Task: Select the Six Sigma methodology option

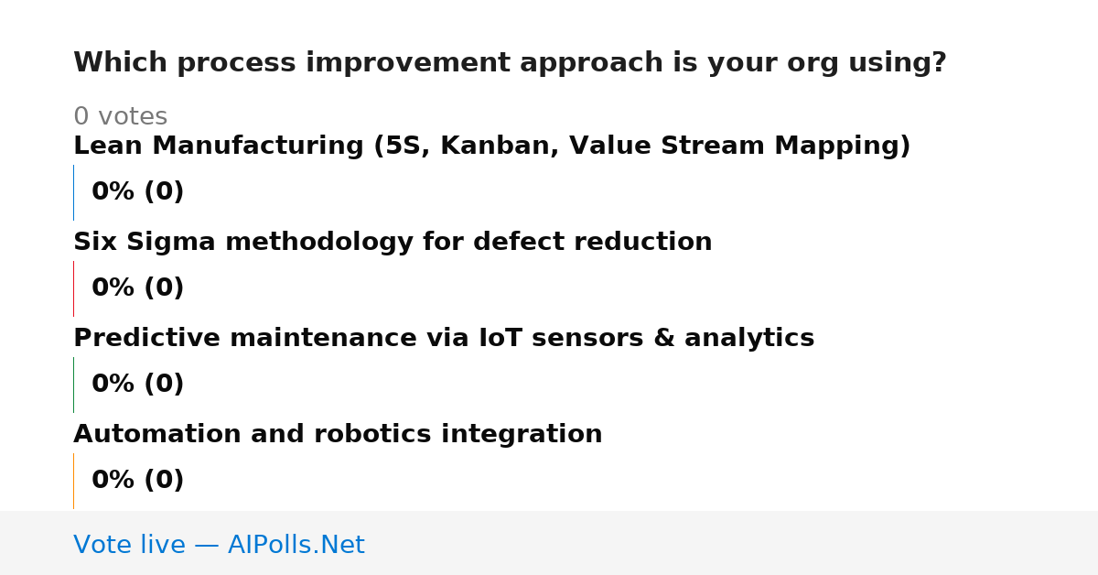Action: (393, 243)
